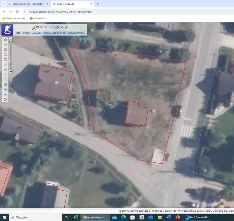Click the magnifier zoom-in tool

[5, 75]
